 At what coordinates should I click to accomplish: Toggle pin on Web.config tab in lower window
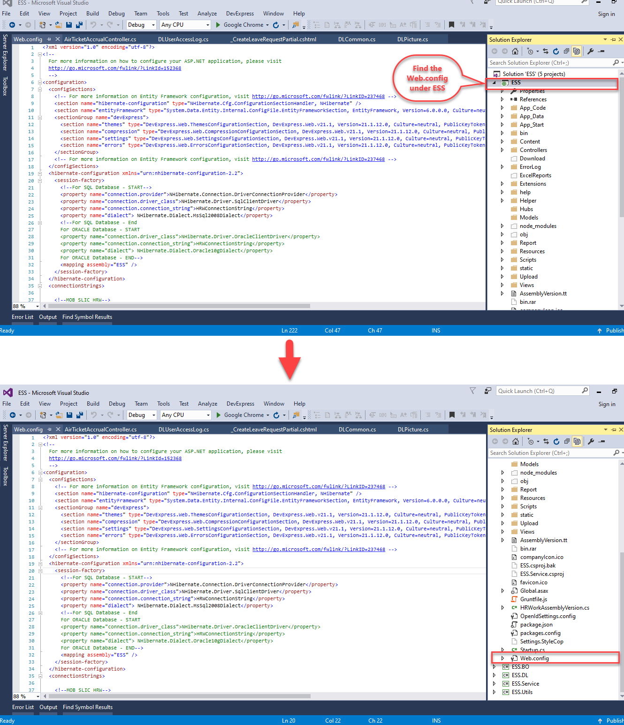pos(50,429)
